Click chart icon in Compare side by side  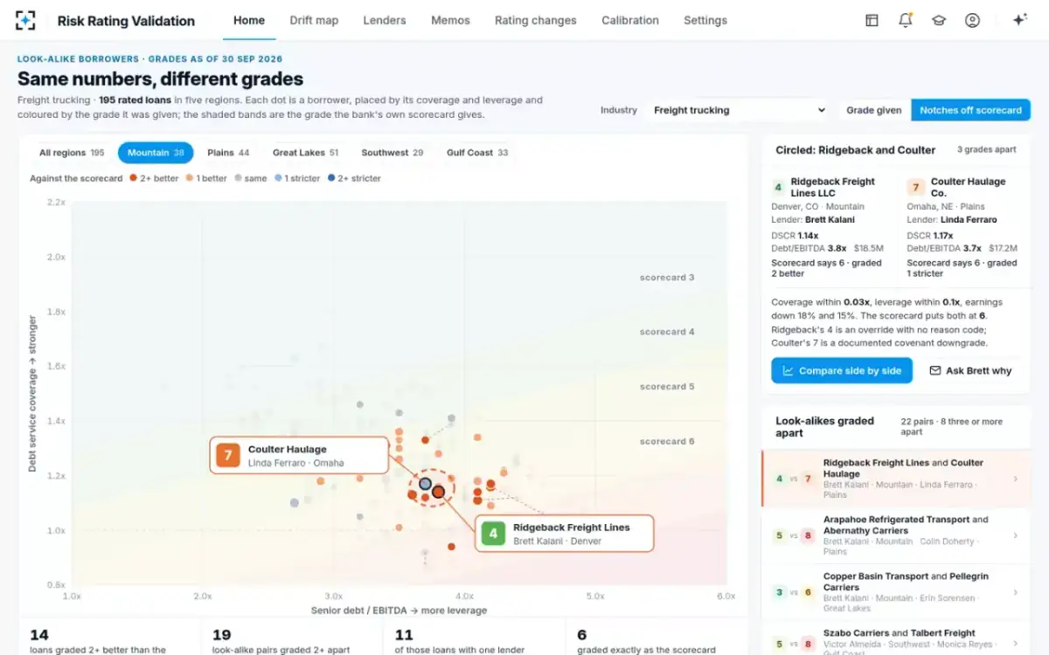(788, 370)
